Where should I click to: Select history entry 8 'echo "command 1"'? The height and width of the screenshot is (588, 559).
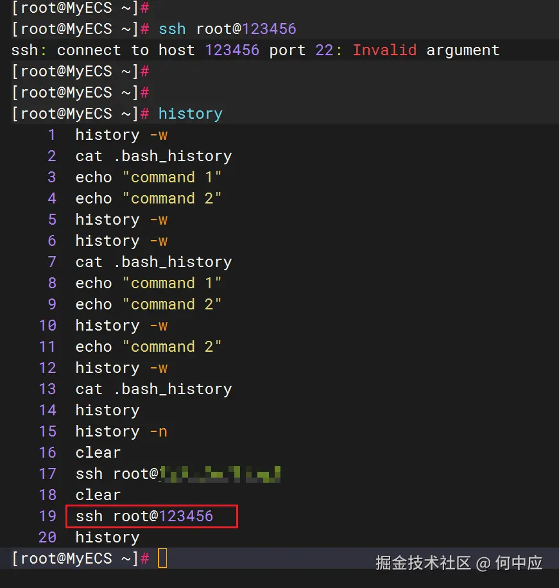(148, 283)
